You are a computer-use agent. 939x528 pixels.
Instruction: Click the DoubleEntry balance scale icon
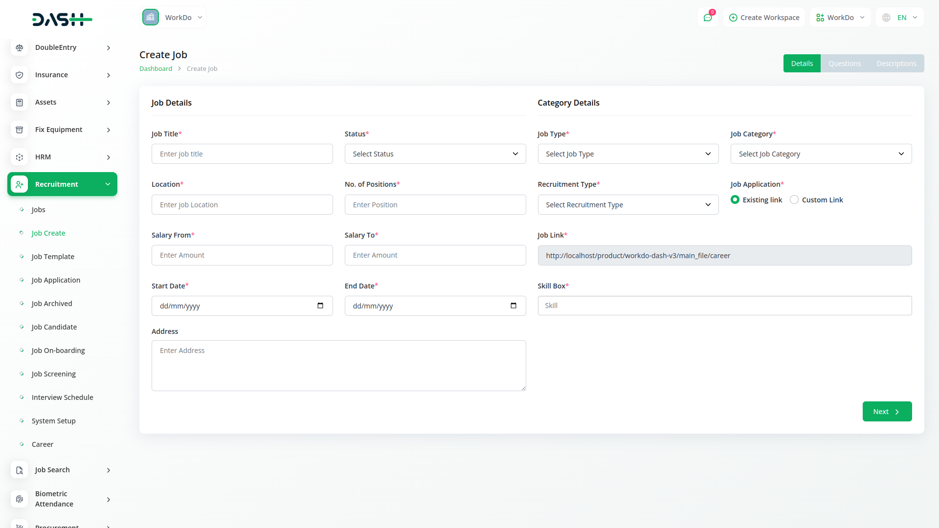click(x=20, y=47)
